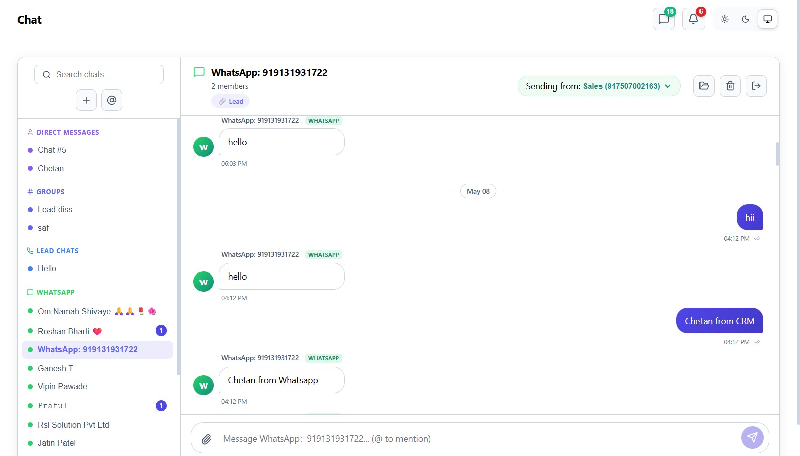
Task: Send message with paper plane button
Action: tap(752, 437)
